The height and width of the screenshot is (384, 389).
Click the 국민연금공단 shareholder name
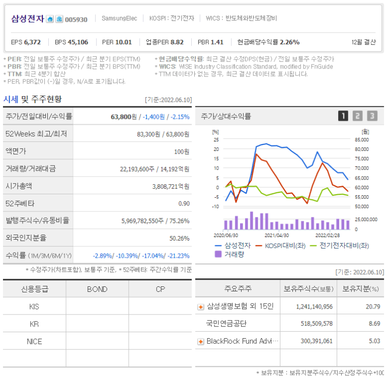click(x=226, y=324)
